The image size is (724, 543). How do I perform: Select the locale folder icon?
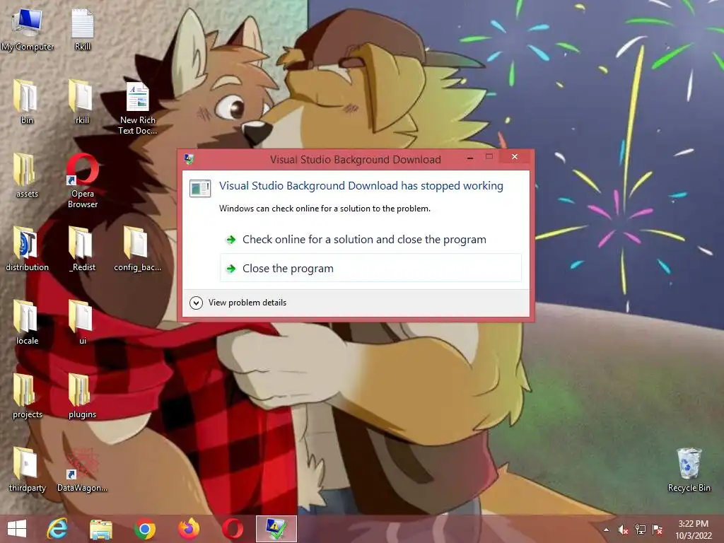[27, 322]
